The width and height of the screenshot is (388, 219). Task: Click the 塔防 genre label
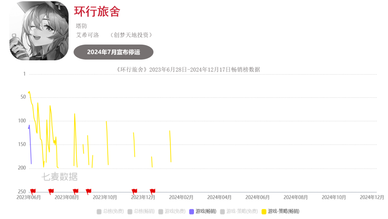82,26
